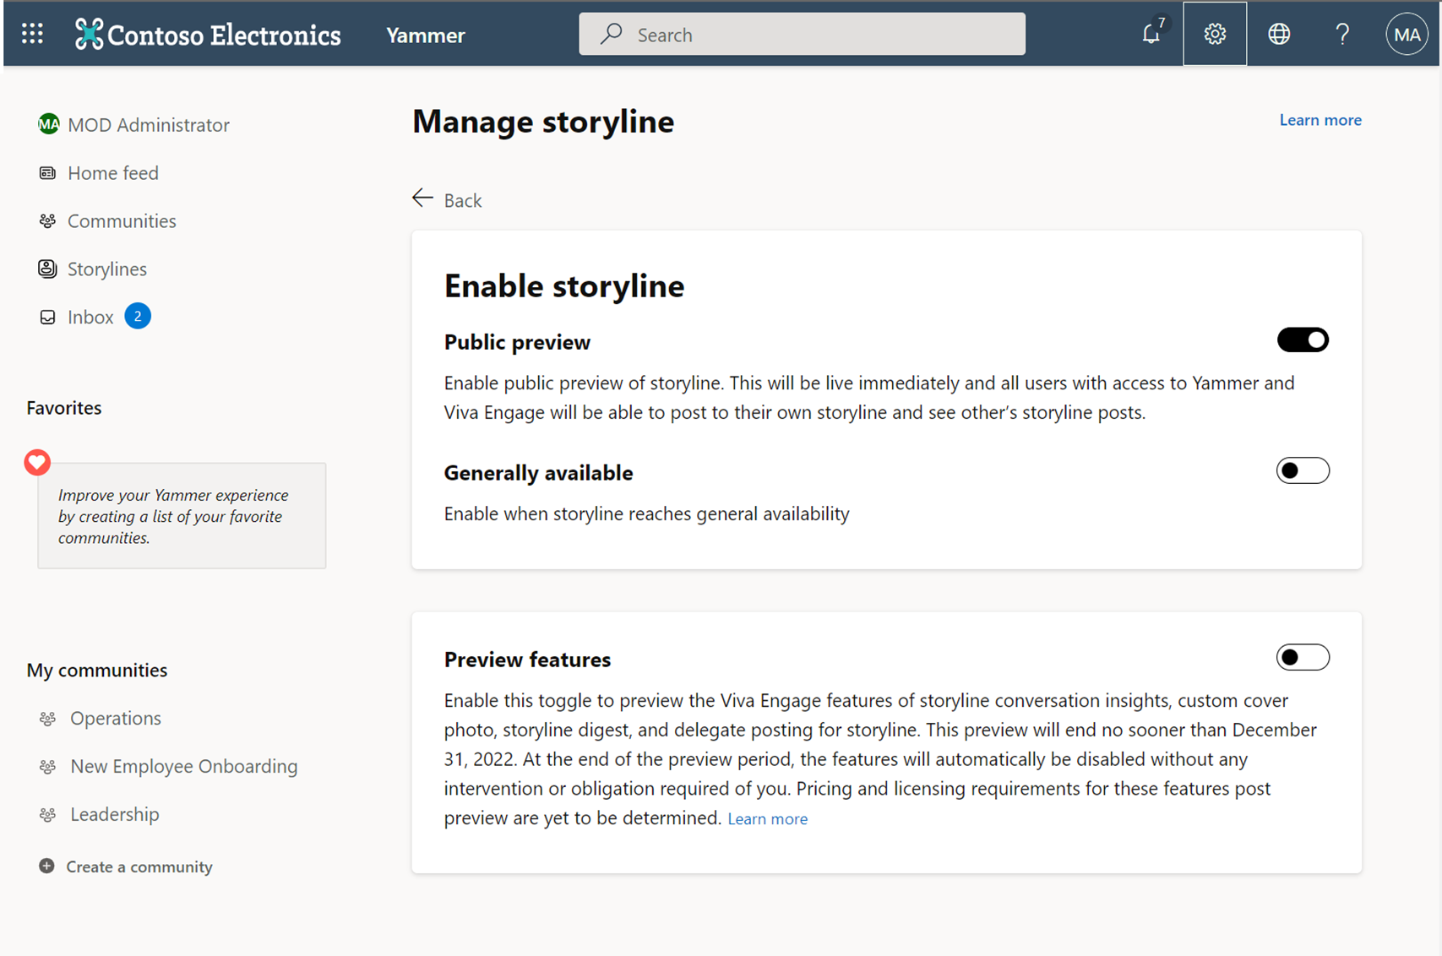Open the Leadership community

click(114, 814)
